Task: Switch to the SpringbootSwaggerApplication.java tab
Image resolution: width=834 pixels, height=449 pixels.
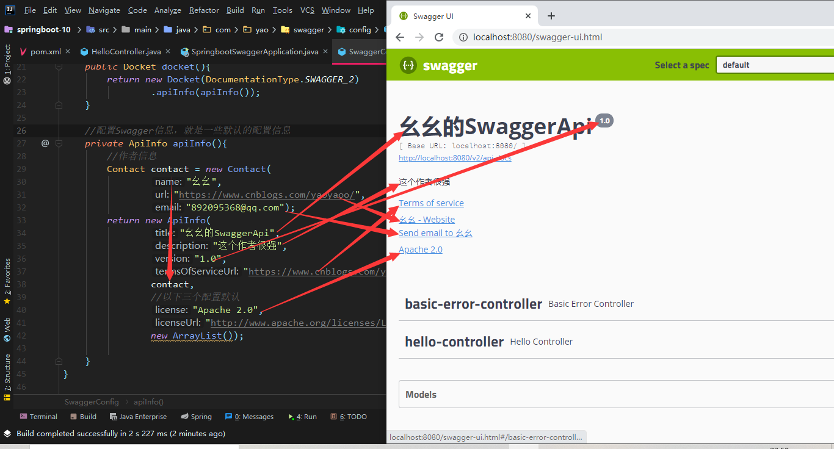Action: 255,52
